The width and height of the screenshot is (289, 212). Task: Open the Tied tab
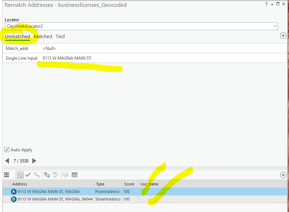click(x=60, y=36)
